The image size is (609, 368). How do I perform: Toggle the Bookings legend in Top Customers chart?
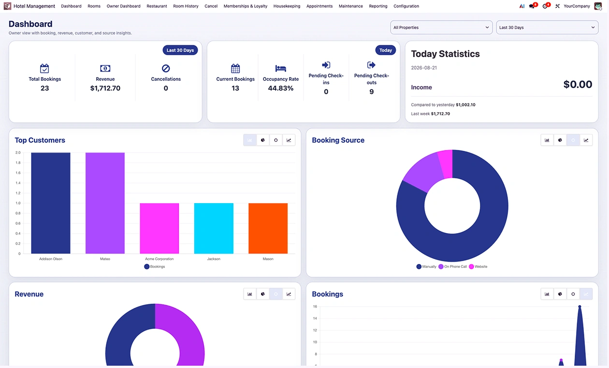[x=155, y=266]
